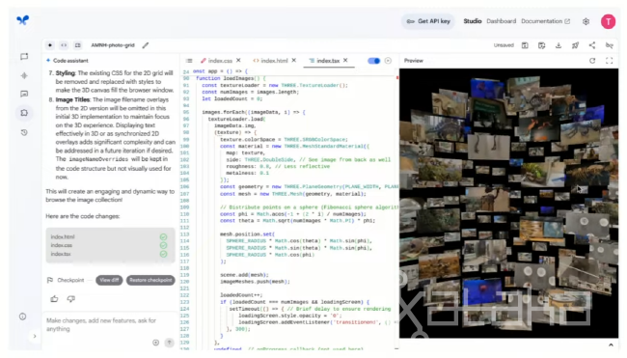Screen dimensions: 627x358
Task: Click the share icon in the toolbar
Action: [x=592, y=45]
